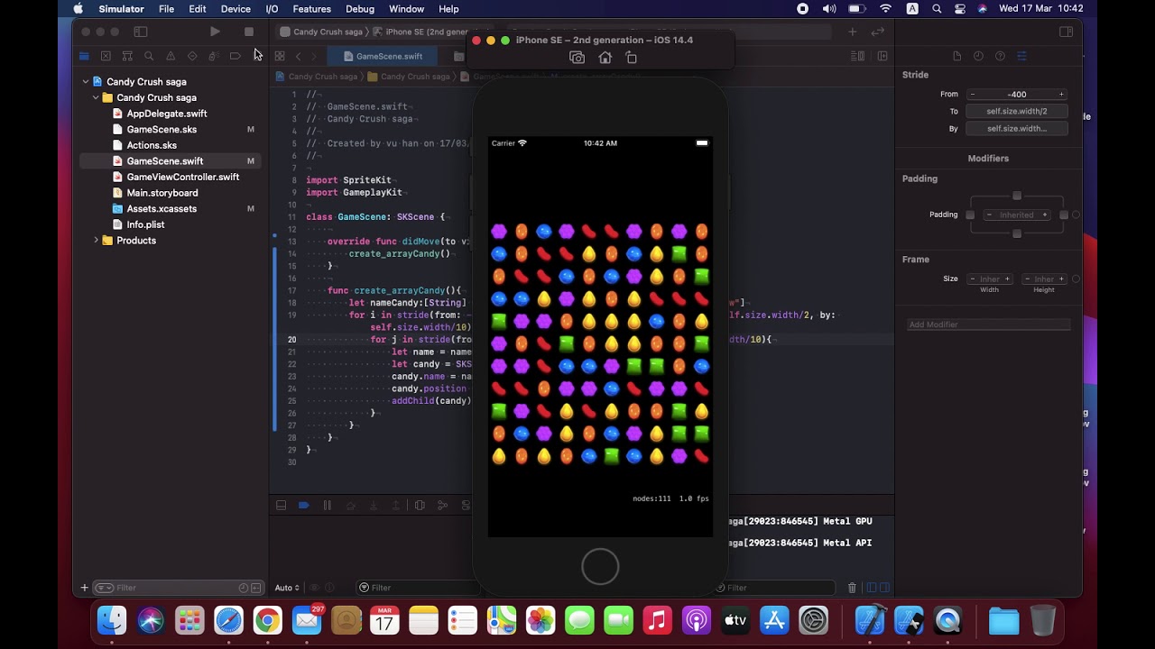Toggle the variables view pane button
Image resolution: width=1155 pixels, height=649 pixels.
click(x=872, y=588)
